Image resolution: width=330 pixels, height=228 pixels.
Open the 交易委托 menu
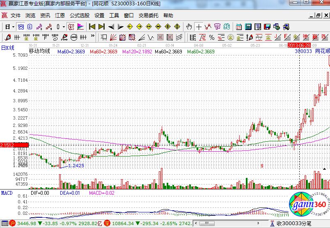tap(148, 16)
